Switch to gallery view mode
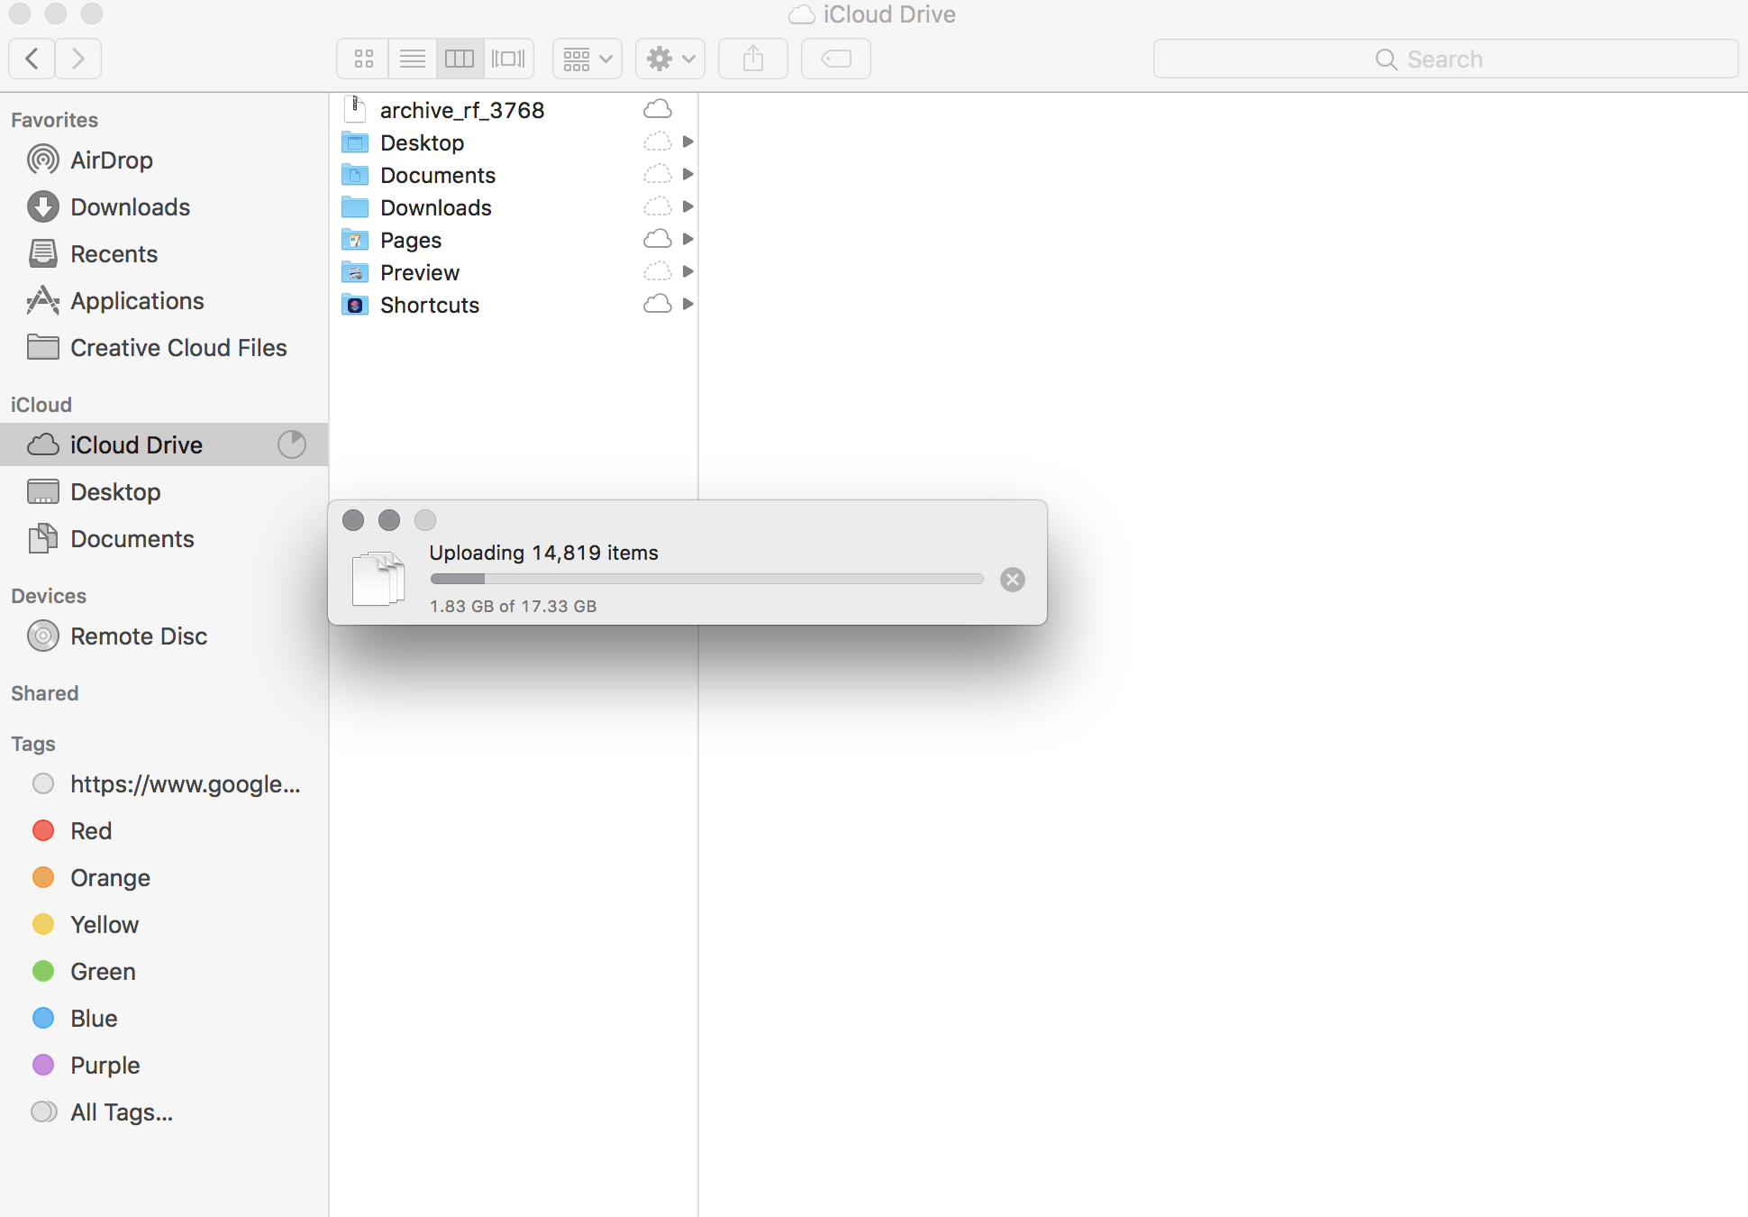Image resolution: width=1748 pixels, height=1217 pixels. (507, 58)
